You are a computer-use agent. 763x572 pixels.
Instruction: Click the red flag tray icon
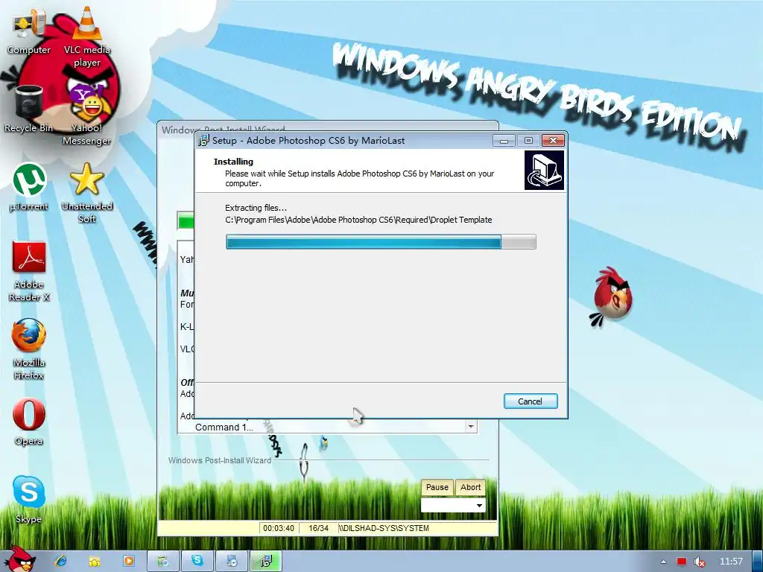(682, 562)
